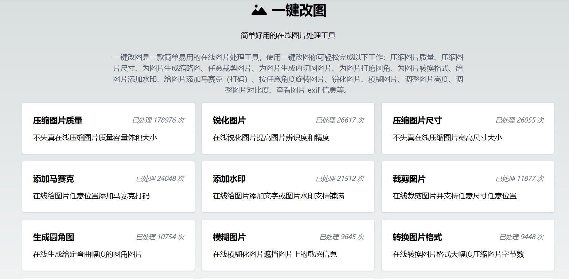Click description 在线给图片任意位置添加马赛克打码
The width and height of the screenshot is (569, 279).
point(91,196)
